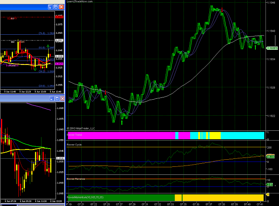279x206 pixels.
Task: Click the 1.1915 price label in bottom-left chart
Action: 60,183
